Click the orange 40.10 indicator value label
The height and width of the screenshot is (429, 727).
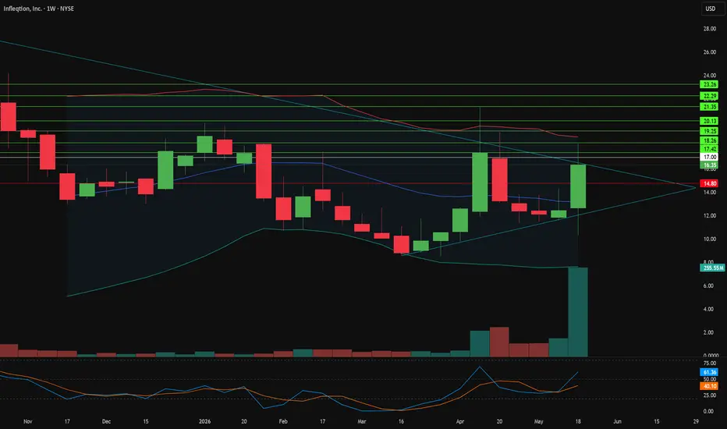coord(709,386)
